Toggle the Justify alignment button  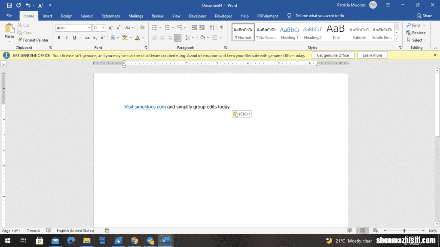177,38
